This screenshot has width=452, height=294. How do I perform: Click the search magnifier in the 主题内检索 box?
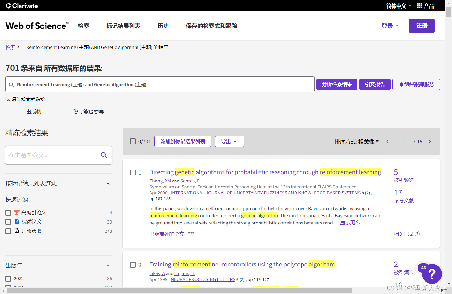click(104, 155)
